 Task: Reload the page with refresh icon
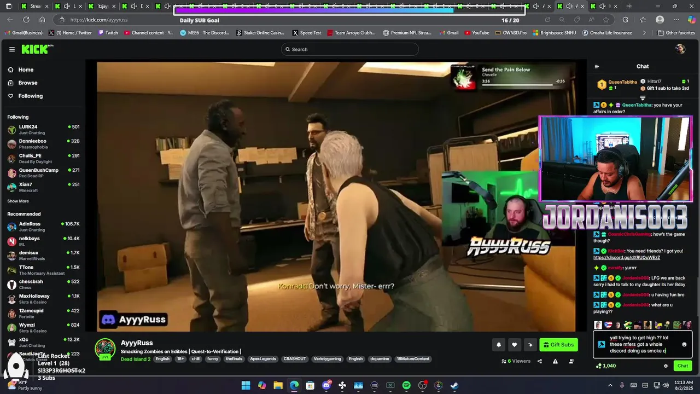pyautogui.click(x=26, y=20)
